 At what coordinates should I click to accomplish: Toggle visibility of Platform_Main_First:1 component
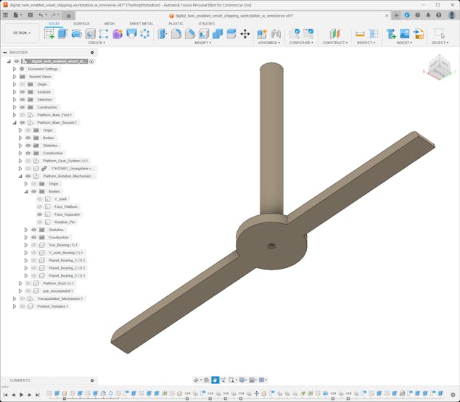click(22, 115)
